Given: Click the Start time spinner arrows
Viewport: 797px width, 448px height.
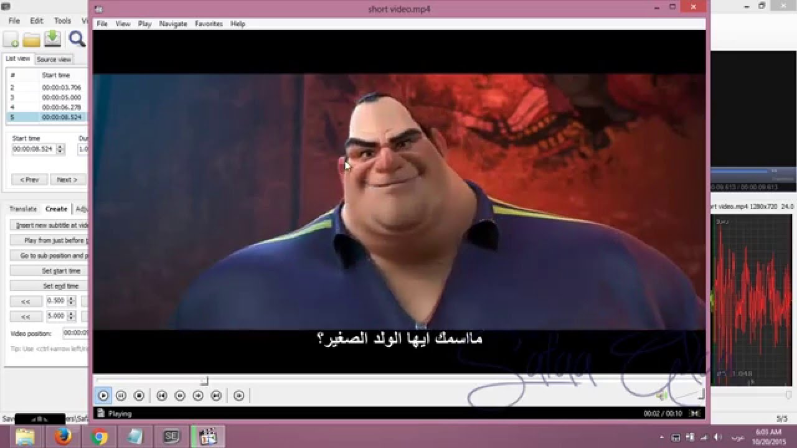Looking at the screenshot, I should click(x=60, y=149).
